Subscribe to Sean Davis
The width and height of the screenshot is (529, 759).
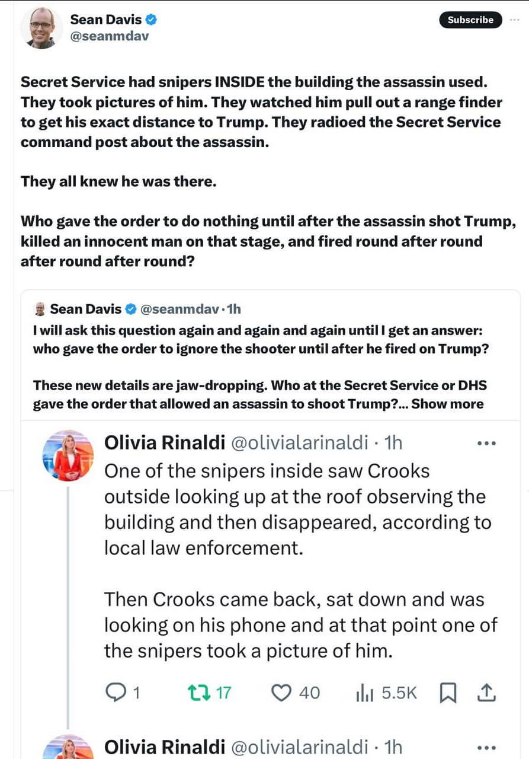click(x=470, y=20)
